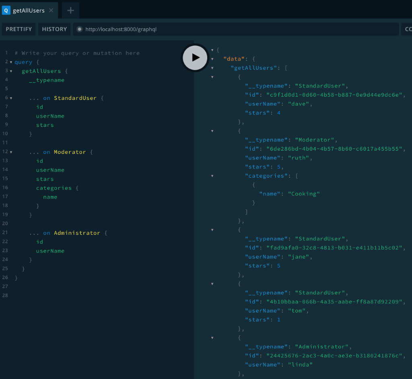The height and width of the screenshot is (379, 412).
Task: Fold the "categories" array in the response
Action: [x=212, y=176]
